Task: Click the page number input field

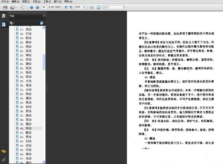Action: point(44,7)
